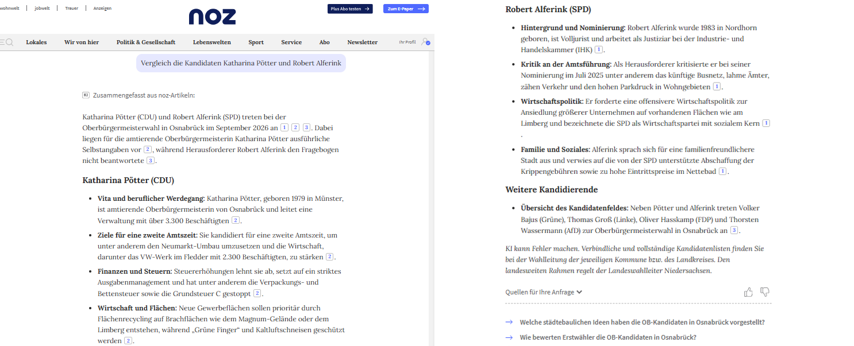Click the 'Ihr Profil' label

pos(407,42)
